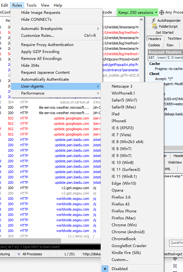The image size is (183, 272).
Task: Enable Apply GZIP Encoding
Action: coord(40,51)
